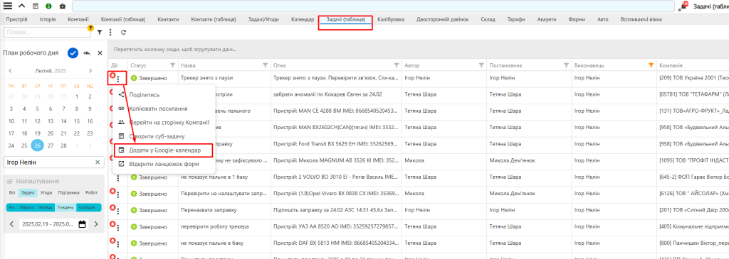
Task: Click the reply-all arrows in work day plan
Action: pos(86,53)
